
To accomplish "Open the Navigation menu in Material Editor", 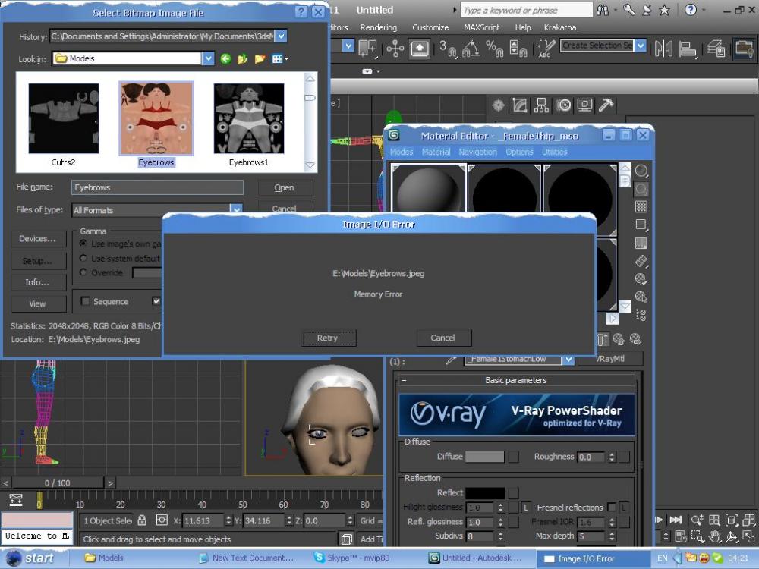I will tap(477, 152).
